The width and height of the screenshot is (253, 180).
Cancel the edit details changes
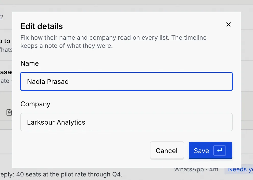tap(167, 151)
